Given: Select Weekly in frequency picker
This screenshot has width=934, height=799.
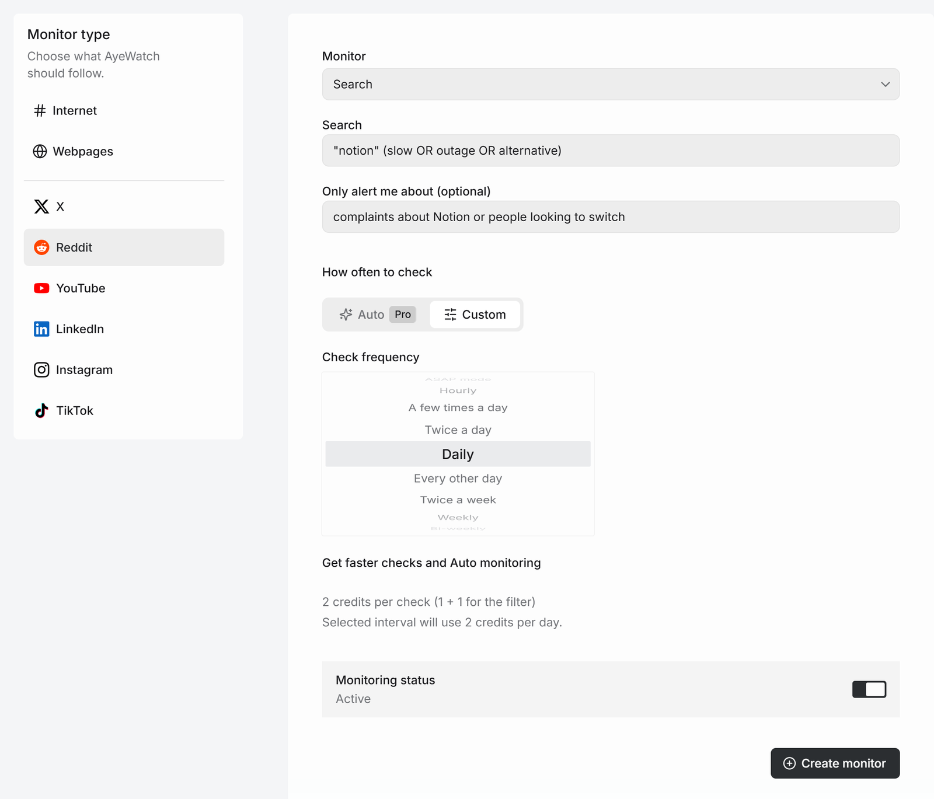Looking at the screenshot, I should pyautogui.click(x=458, y=518).
